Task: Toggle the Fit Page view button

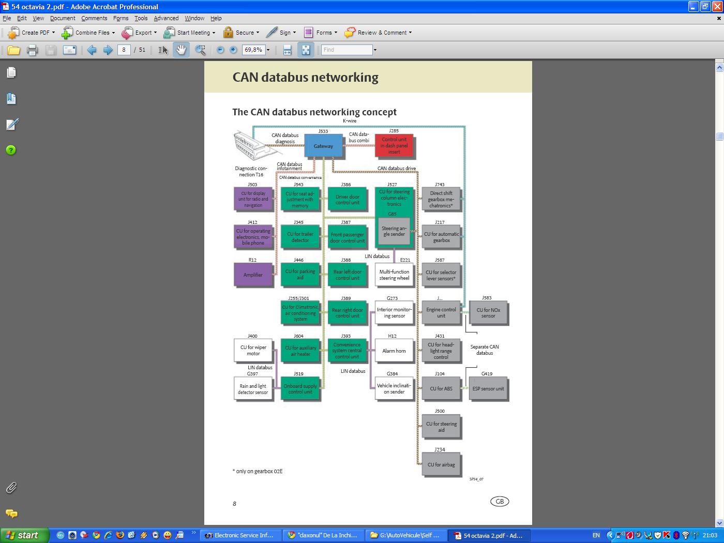Action: 306,50
